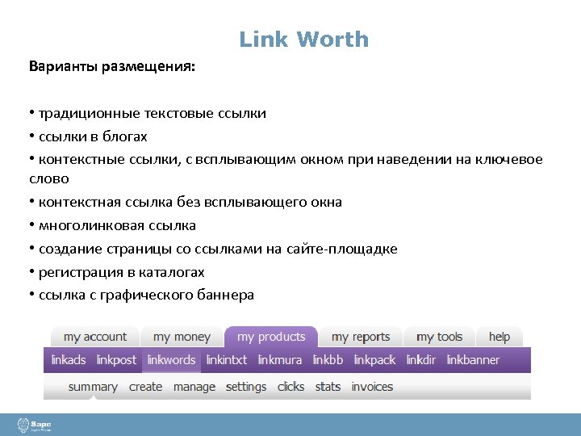Image resolution: width=581 pixels, height=436 pixels.
Task: Select the my products tab
Action: 271,337
